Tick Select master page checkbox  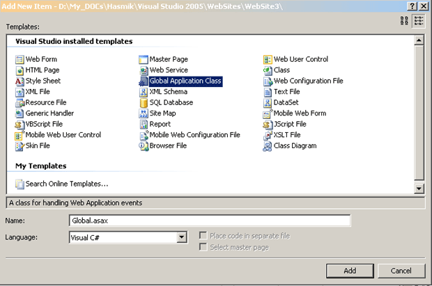(x=203, y=247)
